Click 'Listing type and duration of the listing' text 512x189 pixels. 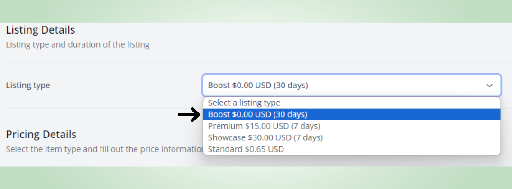click(77, 45)
